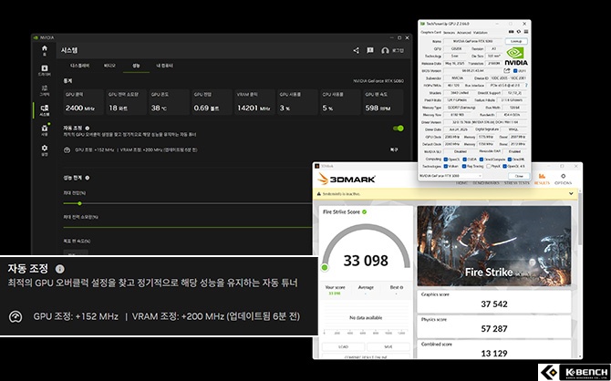Click the 3DMARK logo
611x381 pixels.
(347, 179)
